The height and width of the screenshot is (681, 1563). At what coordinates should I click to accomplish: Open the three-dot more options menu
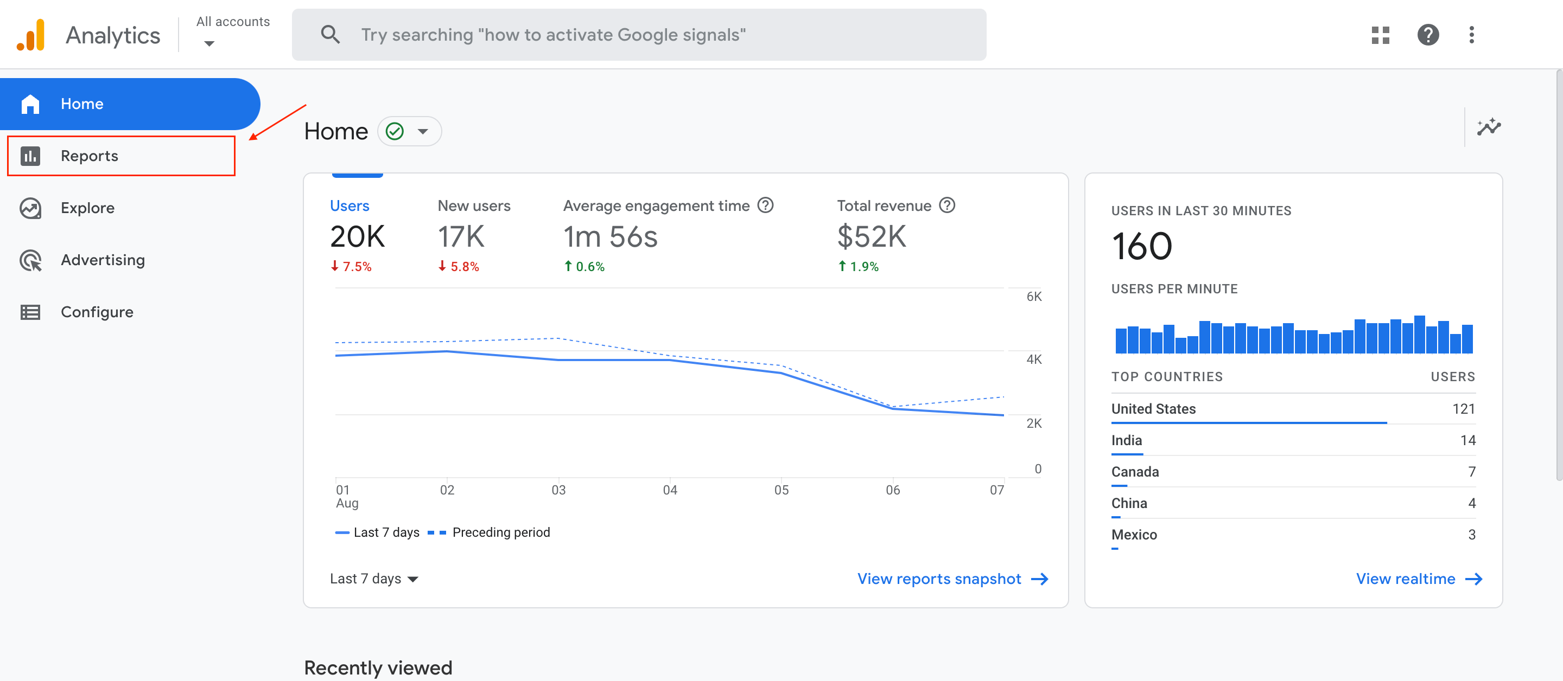click(x=1471, y=35)
